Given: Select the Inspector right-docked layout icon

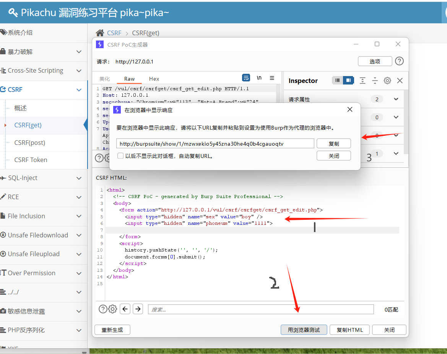Looking at the screenshot, I should 348,80.
